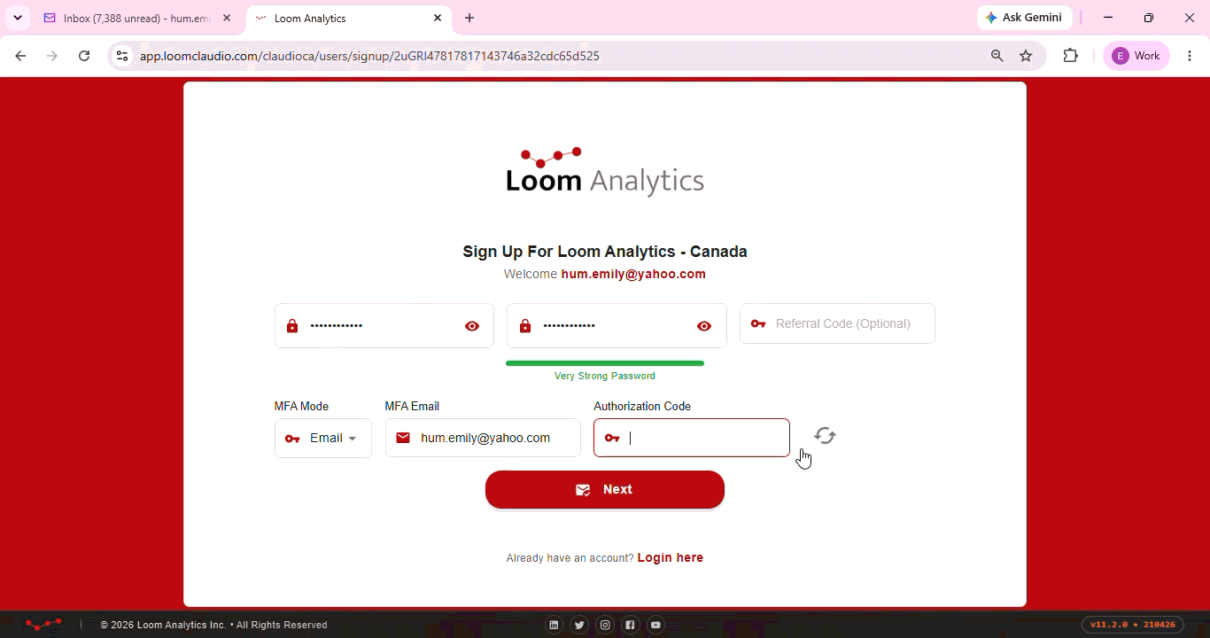
Task: Open the Extensions puzzle icon
Action: point(1071,56)
